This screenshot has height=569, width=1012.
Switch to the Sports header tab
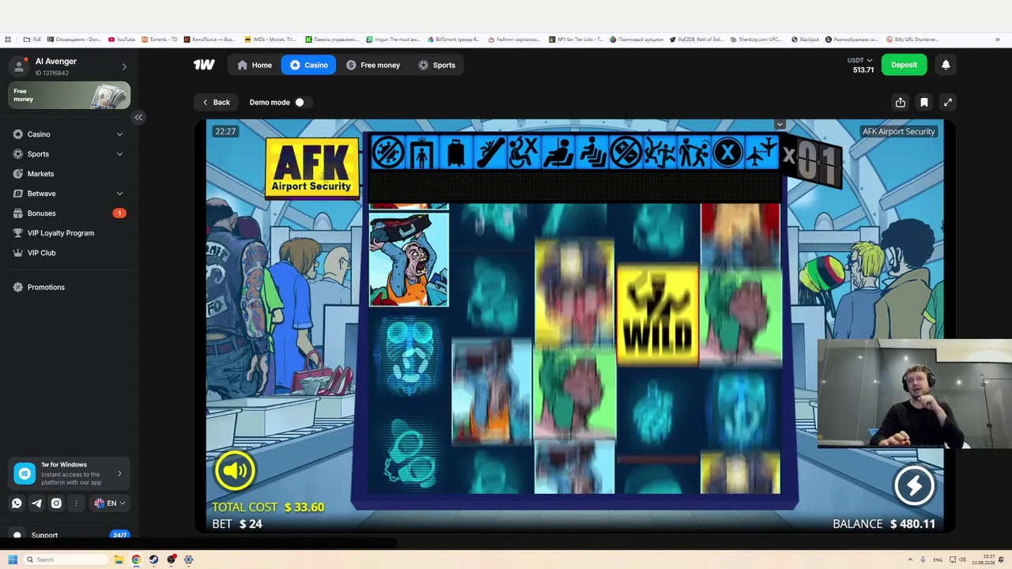436,65
